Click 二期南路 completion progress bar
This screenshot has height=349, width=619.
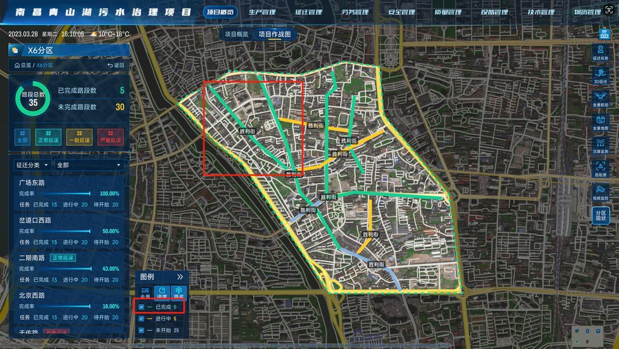coord(64,268)
